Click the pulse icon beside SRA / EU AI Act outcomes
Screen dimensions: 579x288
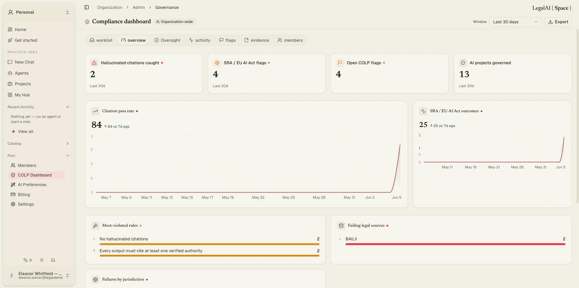pyautogui.click(x=423, y=111)
